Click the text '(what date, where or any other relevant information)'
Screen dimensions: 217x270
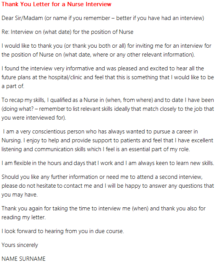[x=129, y=55]
